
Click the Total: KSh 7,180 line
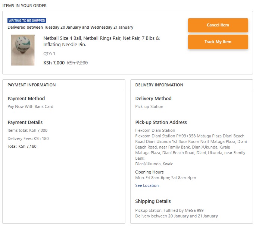22,146
